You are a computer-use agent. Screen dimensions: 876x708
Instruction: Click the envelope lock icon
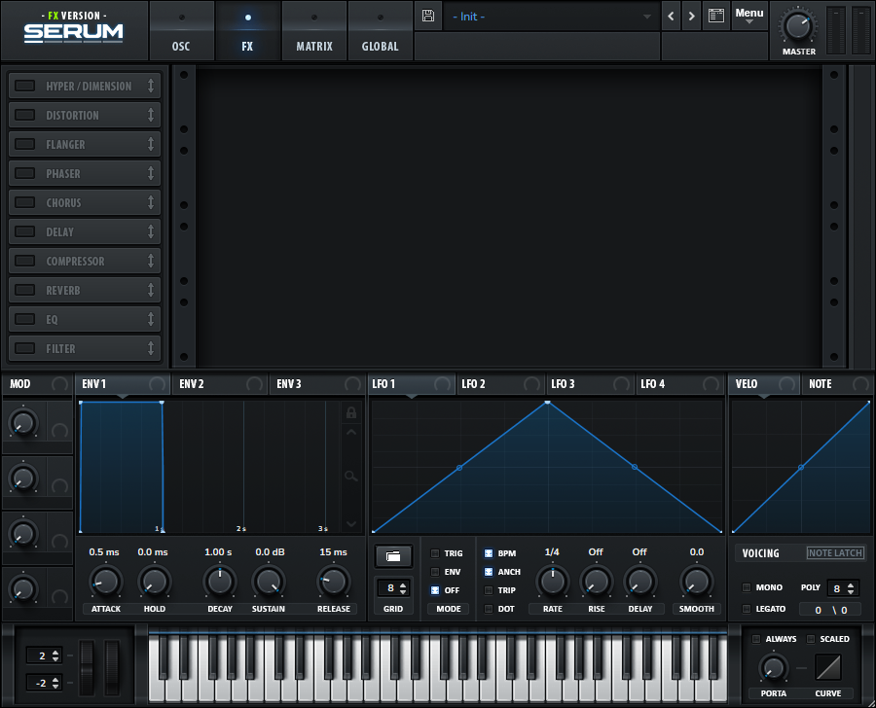(x=351, y=412)
